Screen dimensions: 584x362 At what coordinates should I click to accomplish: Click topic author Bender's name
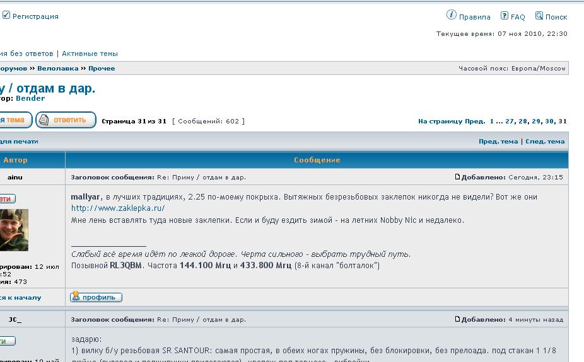pos(30,98)
